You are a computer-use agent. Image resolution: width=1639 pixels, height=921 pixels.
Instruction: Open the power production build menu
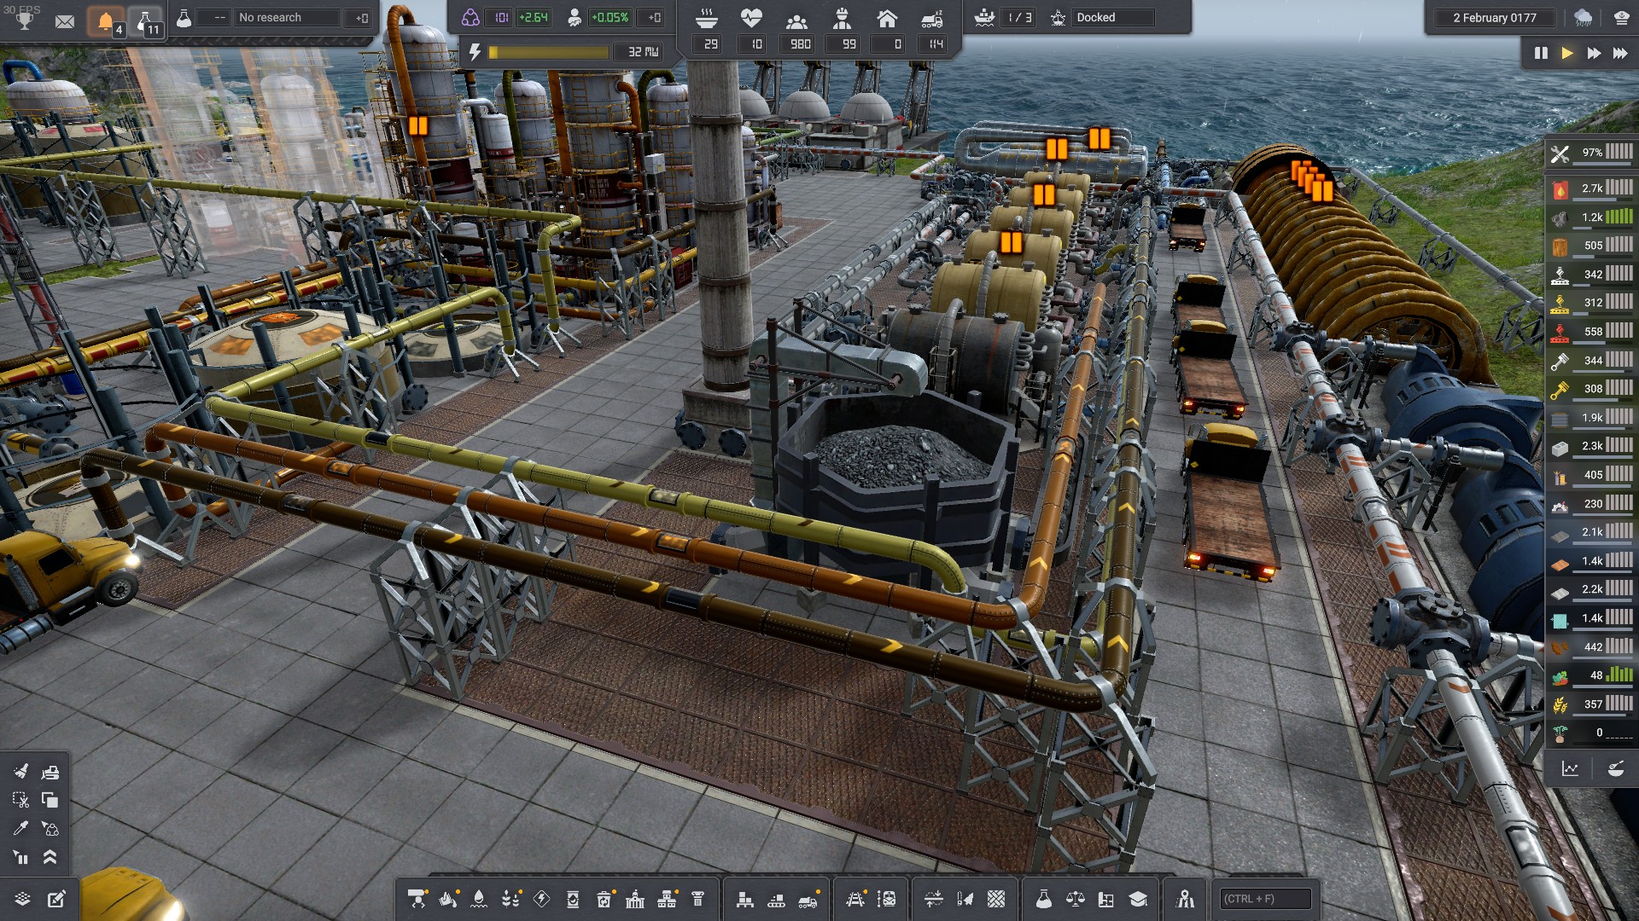click(541, 899)
